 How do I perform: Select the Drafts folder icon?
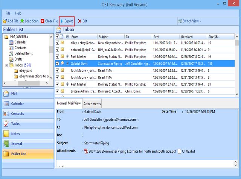pyautogui.click(x=11, y=59)
